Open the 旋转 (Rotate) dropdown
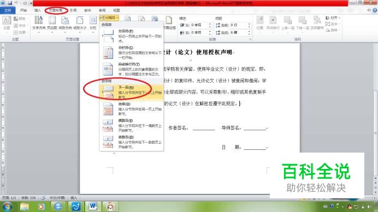Viewport: 378px width, 212px height. tap(333, 30)
